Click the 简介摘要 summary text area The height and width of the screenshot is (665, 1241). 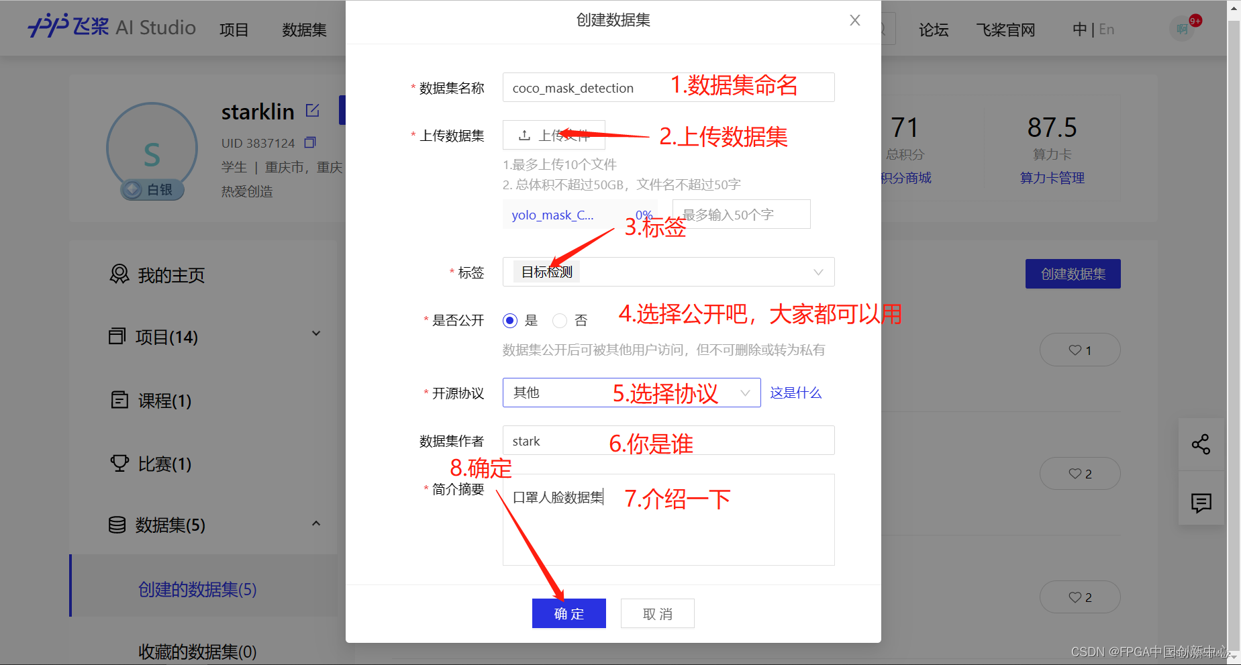668,519
